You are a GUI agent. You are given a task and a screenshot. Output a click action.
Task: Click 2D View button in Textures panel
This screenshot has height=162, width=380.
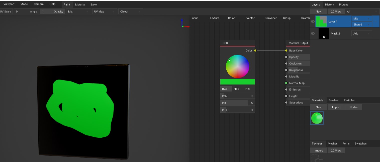point(336,150)
